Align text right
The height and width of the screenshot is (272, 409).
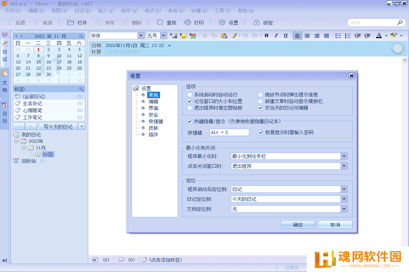316,36
